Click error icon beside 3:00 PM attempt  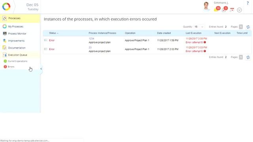(x=205, y=42)
